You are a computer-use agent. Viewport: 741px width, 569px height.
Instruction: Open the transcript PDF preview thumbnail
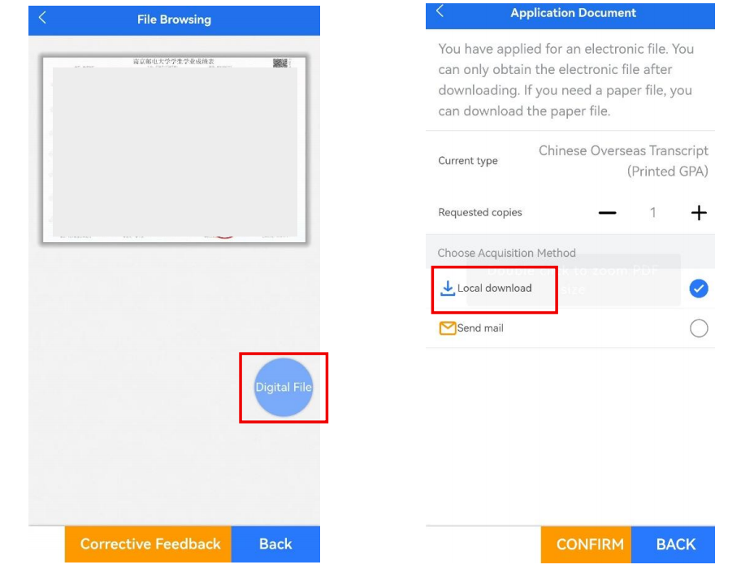click(175, 150)
